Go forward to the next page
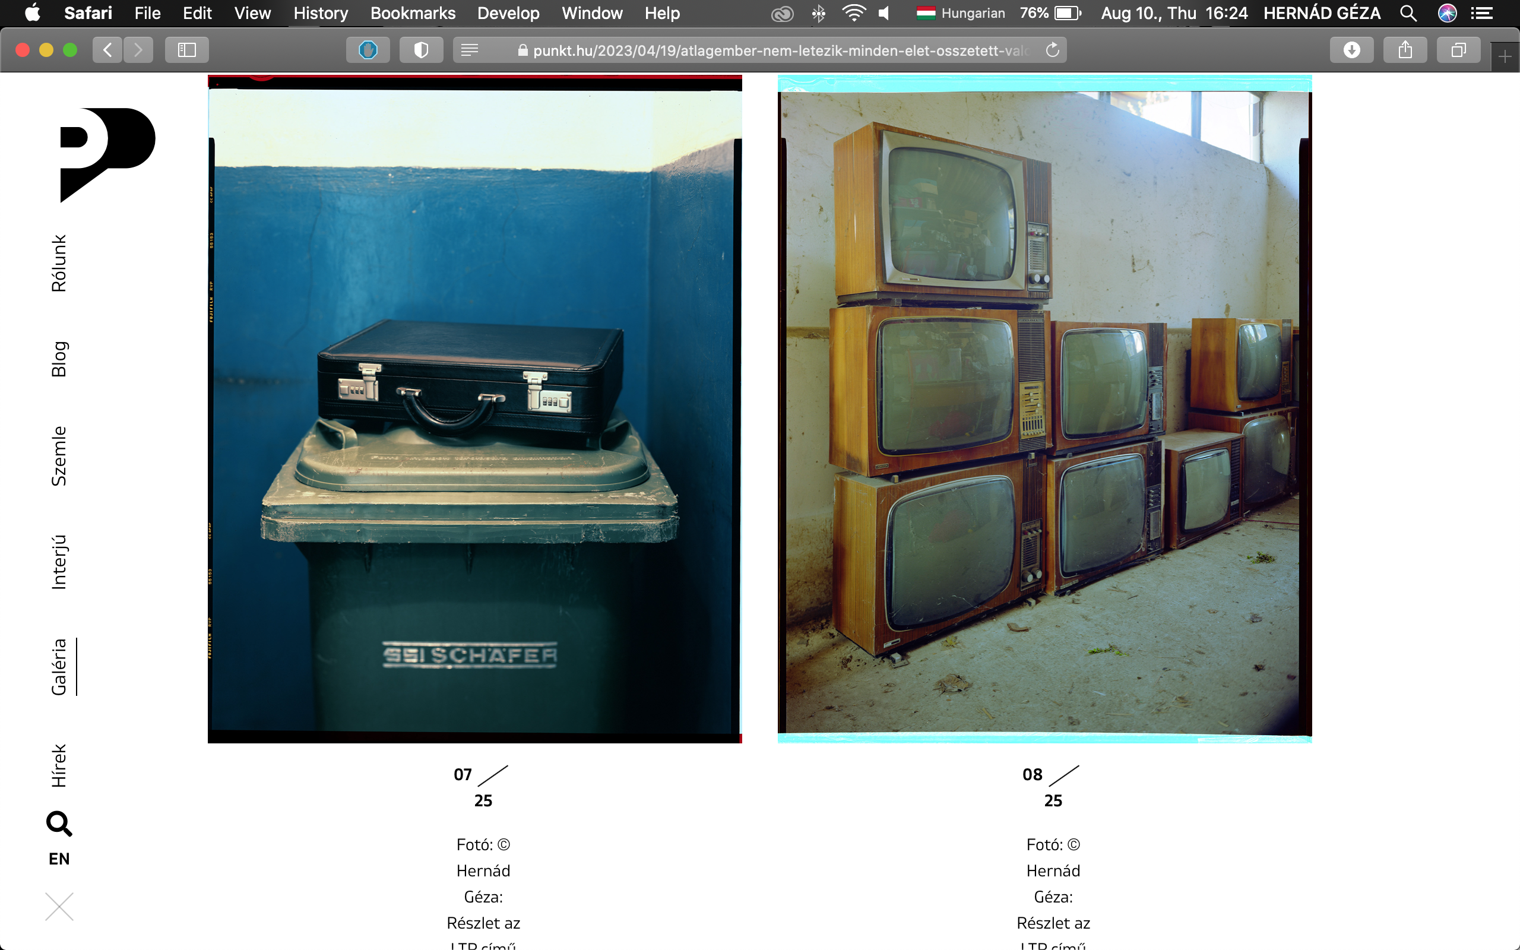 (x=138, y=50)
